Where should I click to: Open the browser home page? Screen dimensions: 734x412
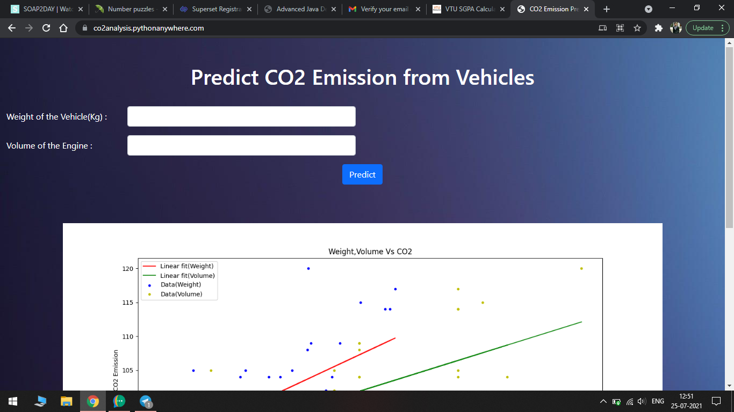pyautogui.click(x=63, y=28)
